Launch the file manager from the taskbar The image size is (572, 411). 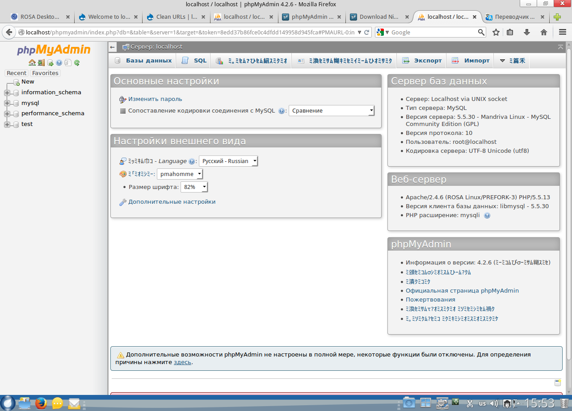click(24, 403)
